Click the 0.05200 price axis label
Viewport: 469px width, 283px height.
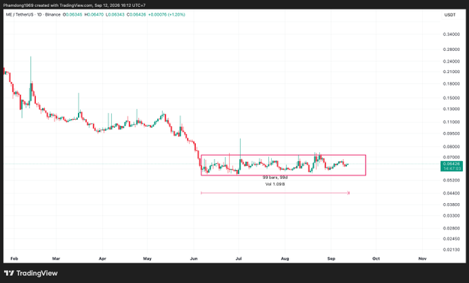point(451,180)
